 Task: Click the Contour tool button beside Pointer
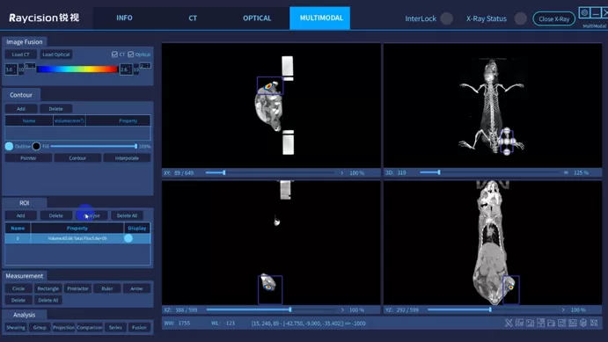pyautogui.click(x=77, y=158)
